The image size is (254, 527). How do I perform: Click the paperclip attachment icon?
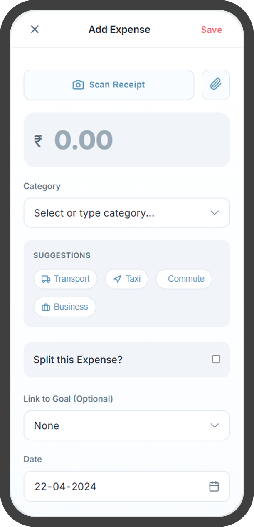pyautogui.click(x=215, y=85)
